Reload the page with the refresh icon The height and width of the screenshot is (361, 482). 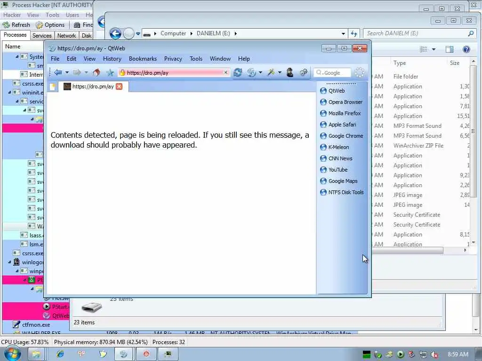238,72
